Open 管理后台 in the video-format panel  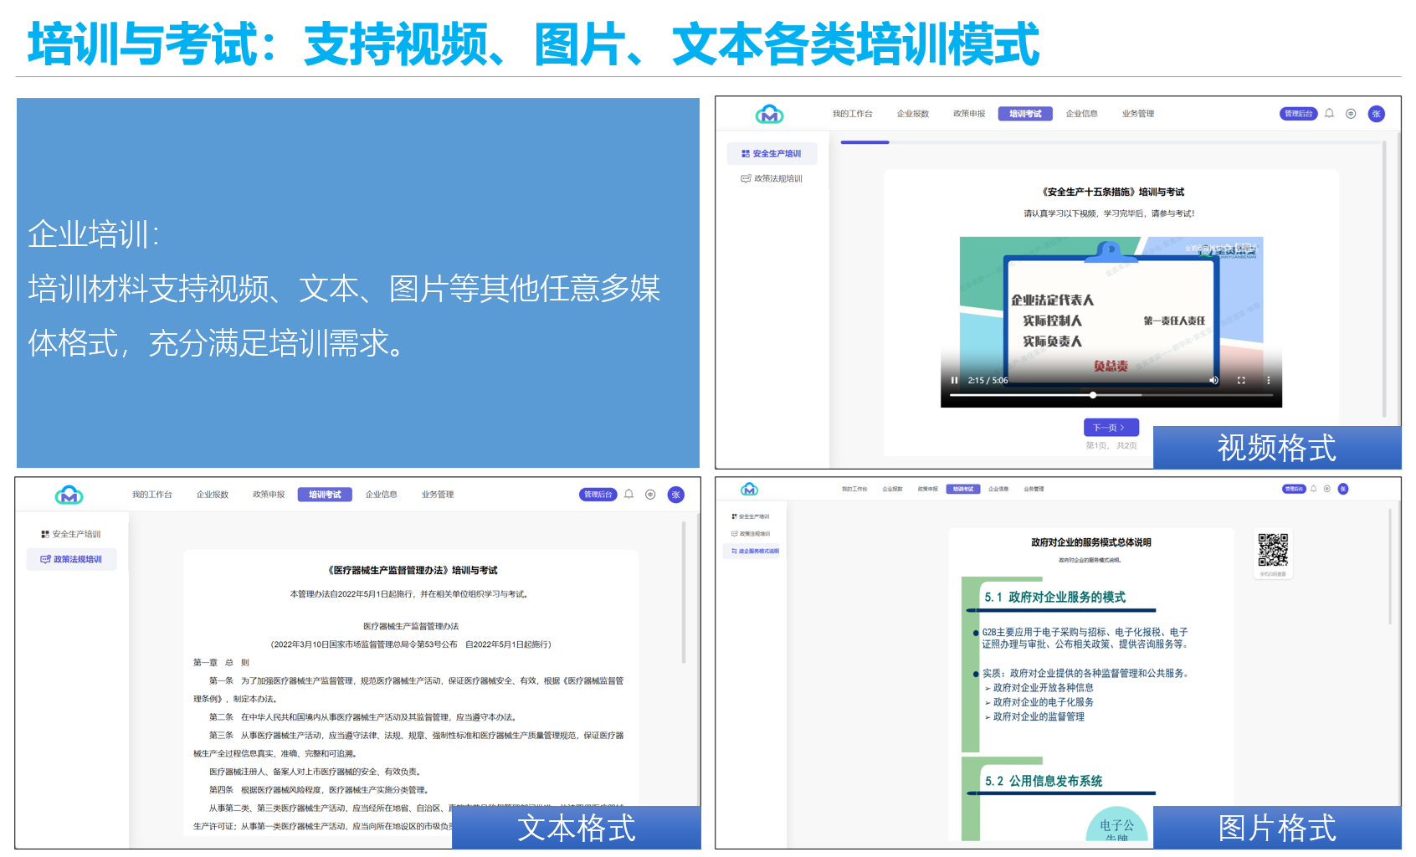1298,114
